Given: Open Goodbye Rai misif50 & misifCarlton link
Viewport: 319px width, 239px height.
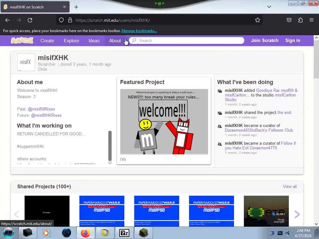Looking at the screenshot, I should coord(261,93).
